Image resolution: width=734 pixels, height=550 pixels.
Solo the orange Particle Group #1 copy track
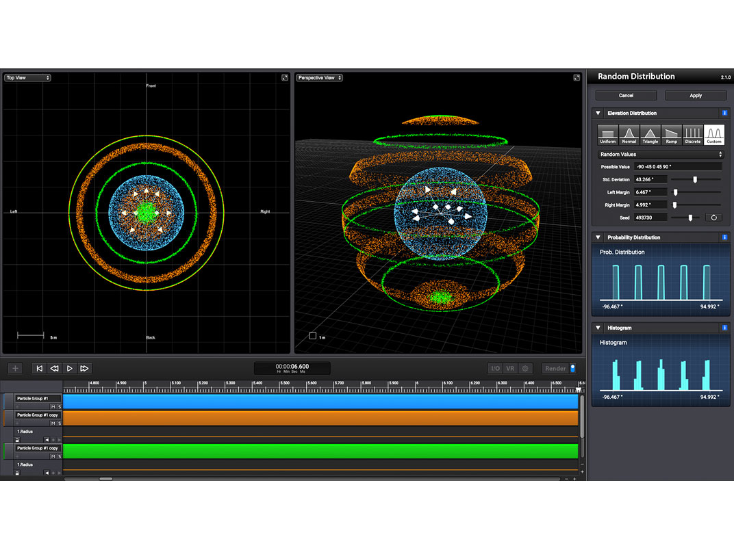(60, 423)
